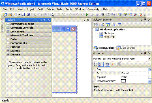Toggle Categorized view in Properties
The image size is (152, 103).
[x=95, y=64]
